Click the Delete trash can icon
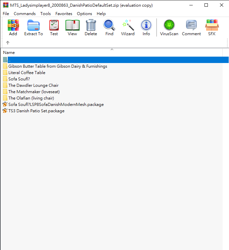 (x=91, y=27)
